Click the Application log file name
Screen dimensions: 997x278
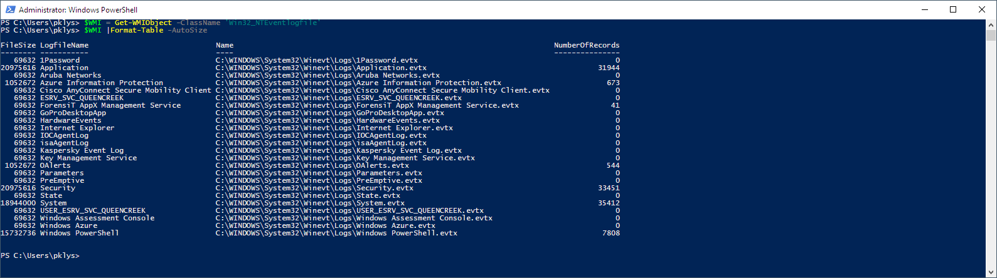point(64,68)
